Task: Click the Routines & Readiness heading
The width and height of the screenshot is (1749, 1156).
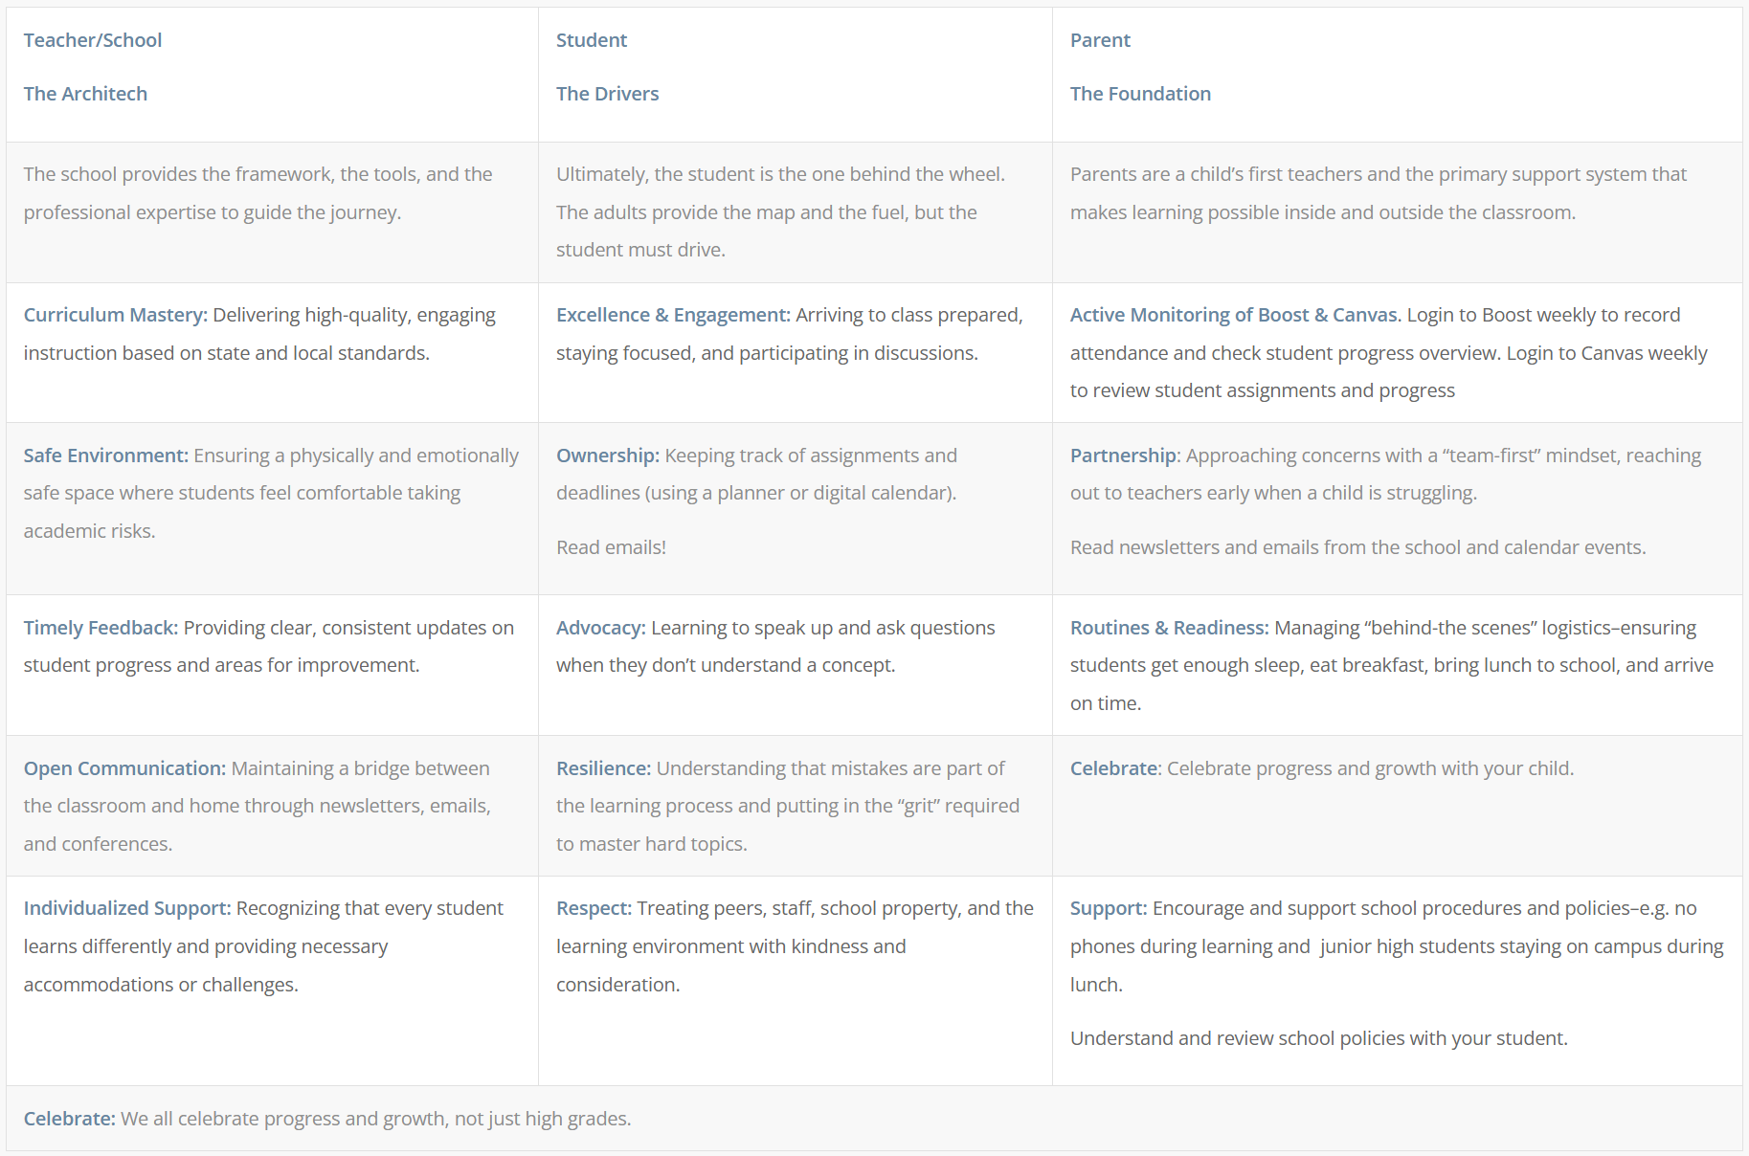Action: (1170, 628)
